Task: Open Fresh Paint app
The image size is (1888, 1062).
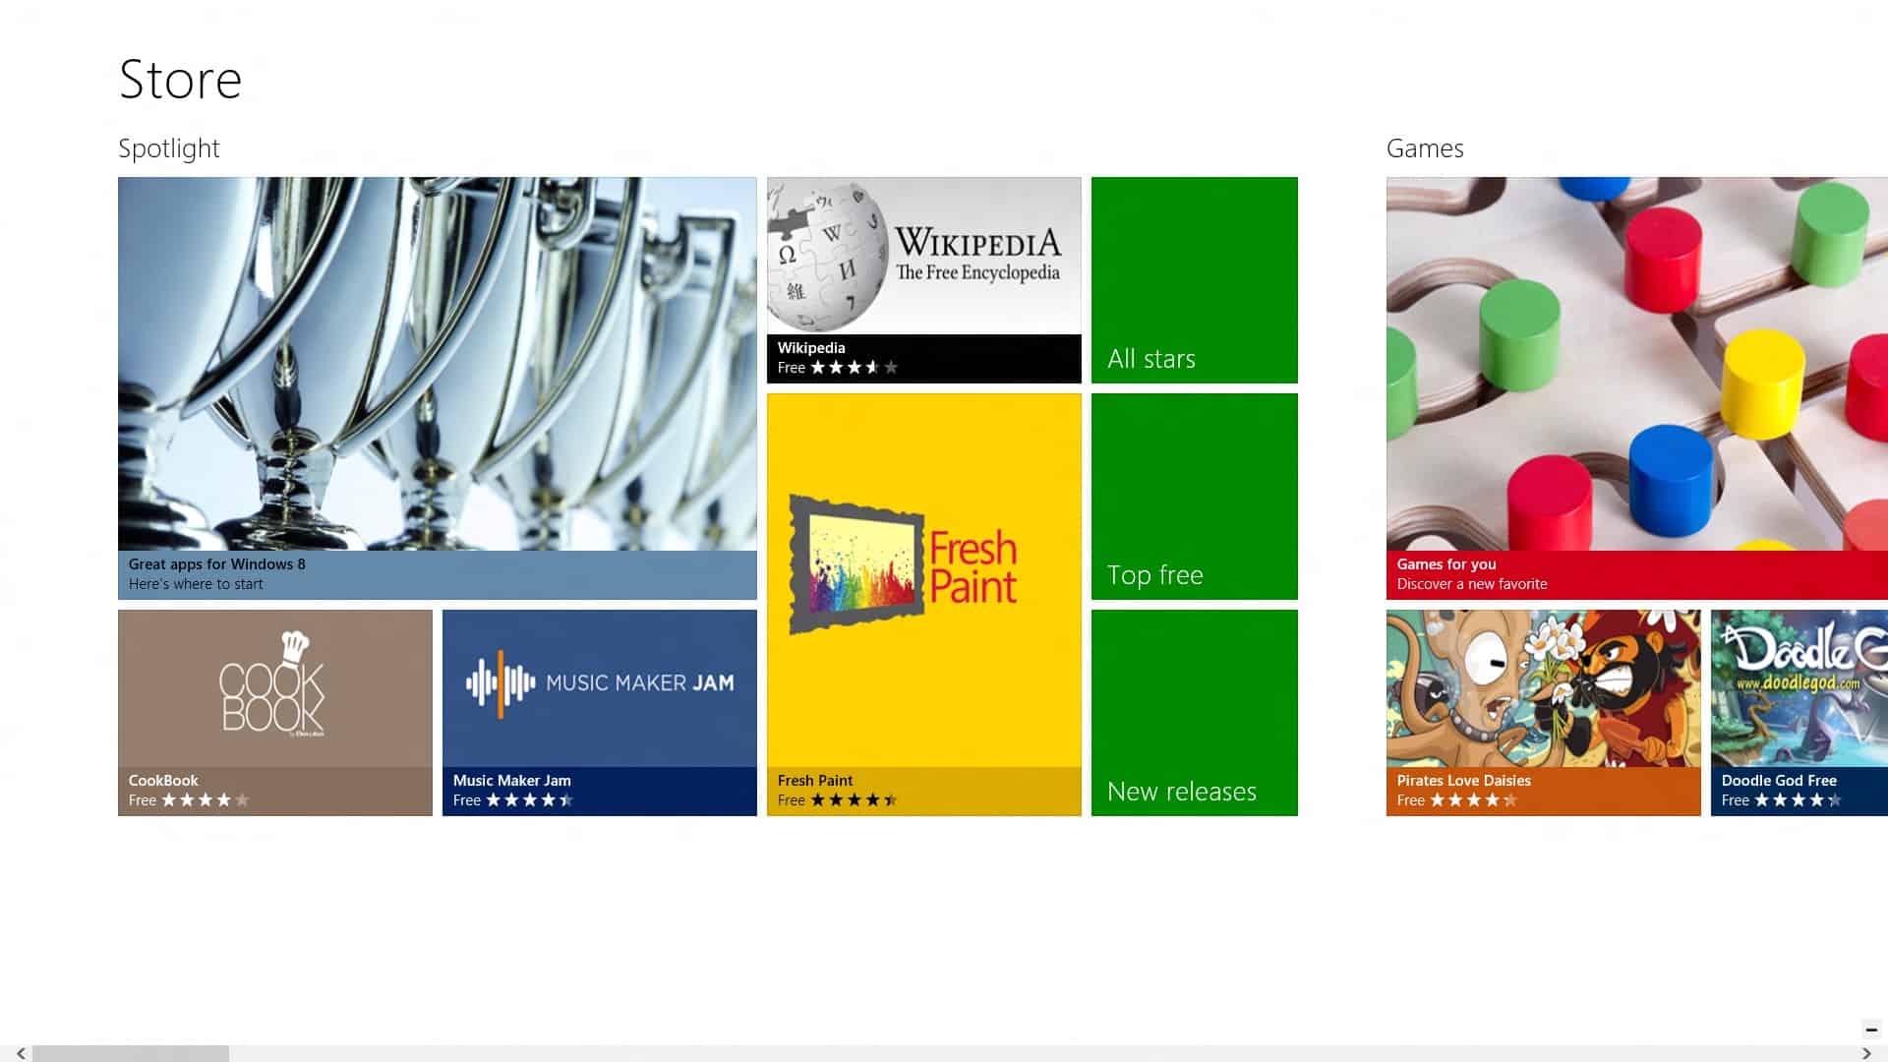Action: (922, 605)
